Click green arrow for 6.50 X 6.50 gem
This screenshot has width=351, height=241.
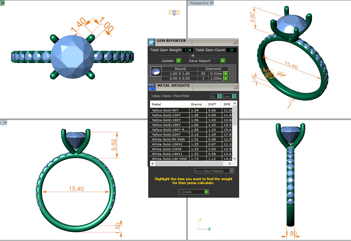coord(226,79)
